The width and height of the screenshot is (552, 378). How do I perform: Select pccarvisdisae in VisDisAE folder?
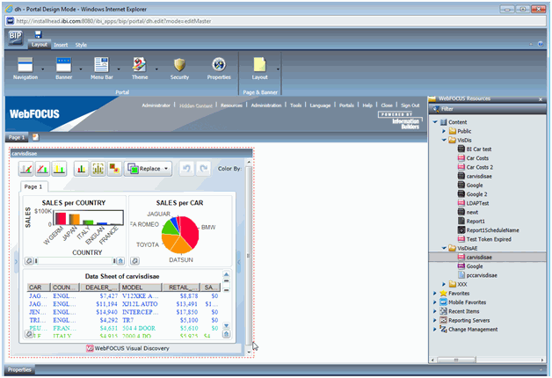coord(481,275)
